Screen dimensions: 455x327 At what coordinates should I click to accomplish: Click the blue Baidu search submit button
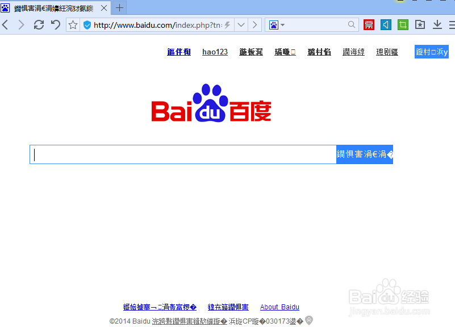365,154
